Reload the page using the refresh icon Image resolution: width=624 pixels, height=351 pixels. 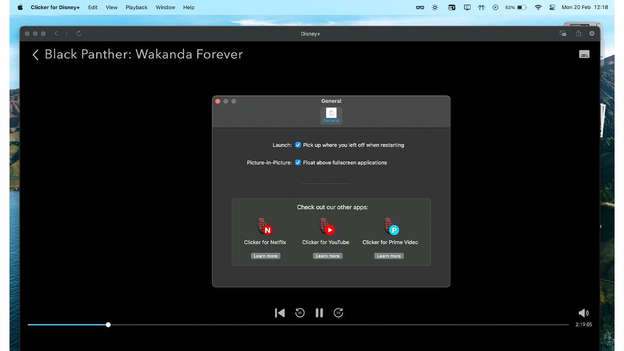79,33
